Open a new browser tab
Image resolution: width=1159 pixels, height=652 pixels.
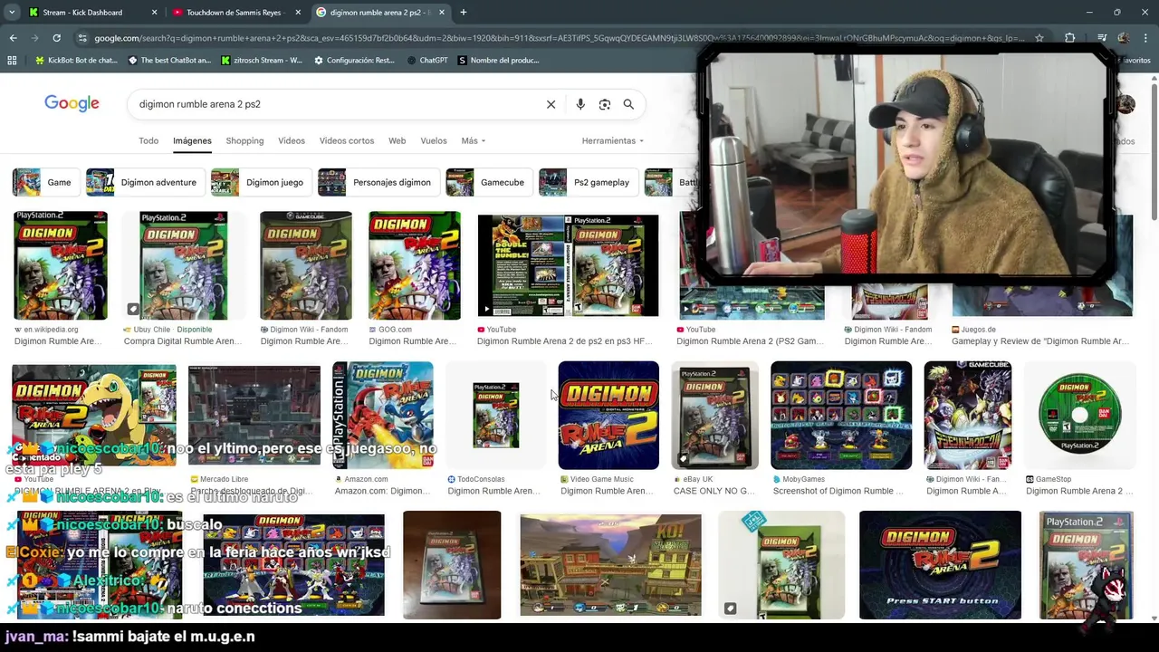(x=464, y=13)
